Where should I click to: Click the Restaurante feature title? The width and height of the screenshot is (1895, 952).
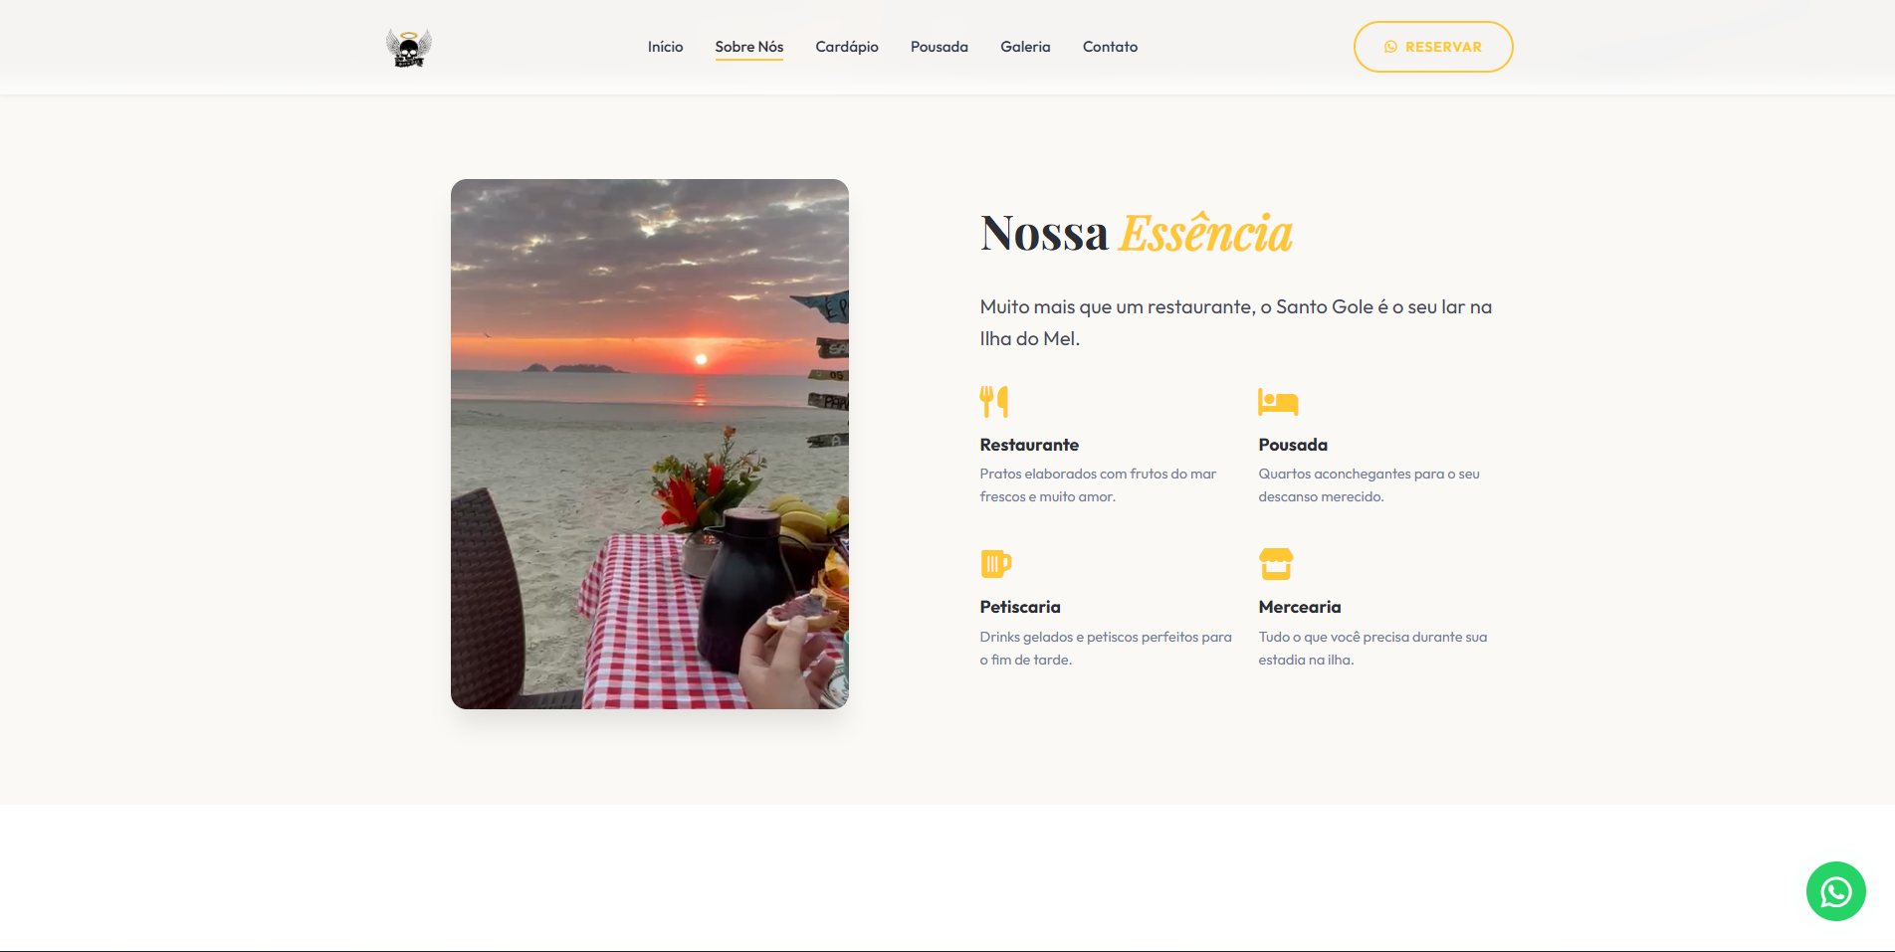[x=1029, y=445]
